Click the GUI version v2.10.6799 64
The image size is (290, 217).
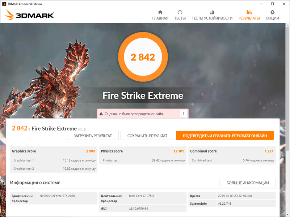point(138,209)
